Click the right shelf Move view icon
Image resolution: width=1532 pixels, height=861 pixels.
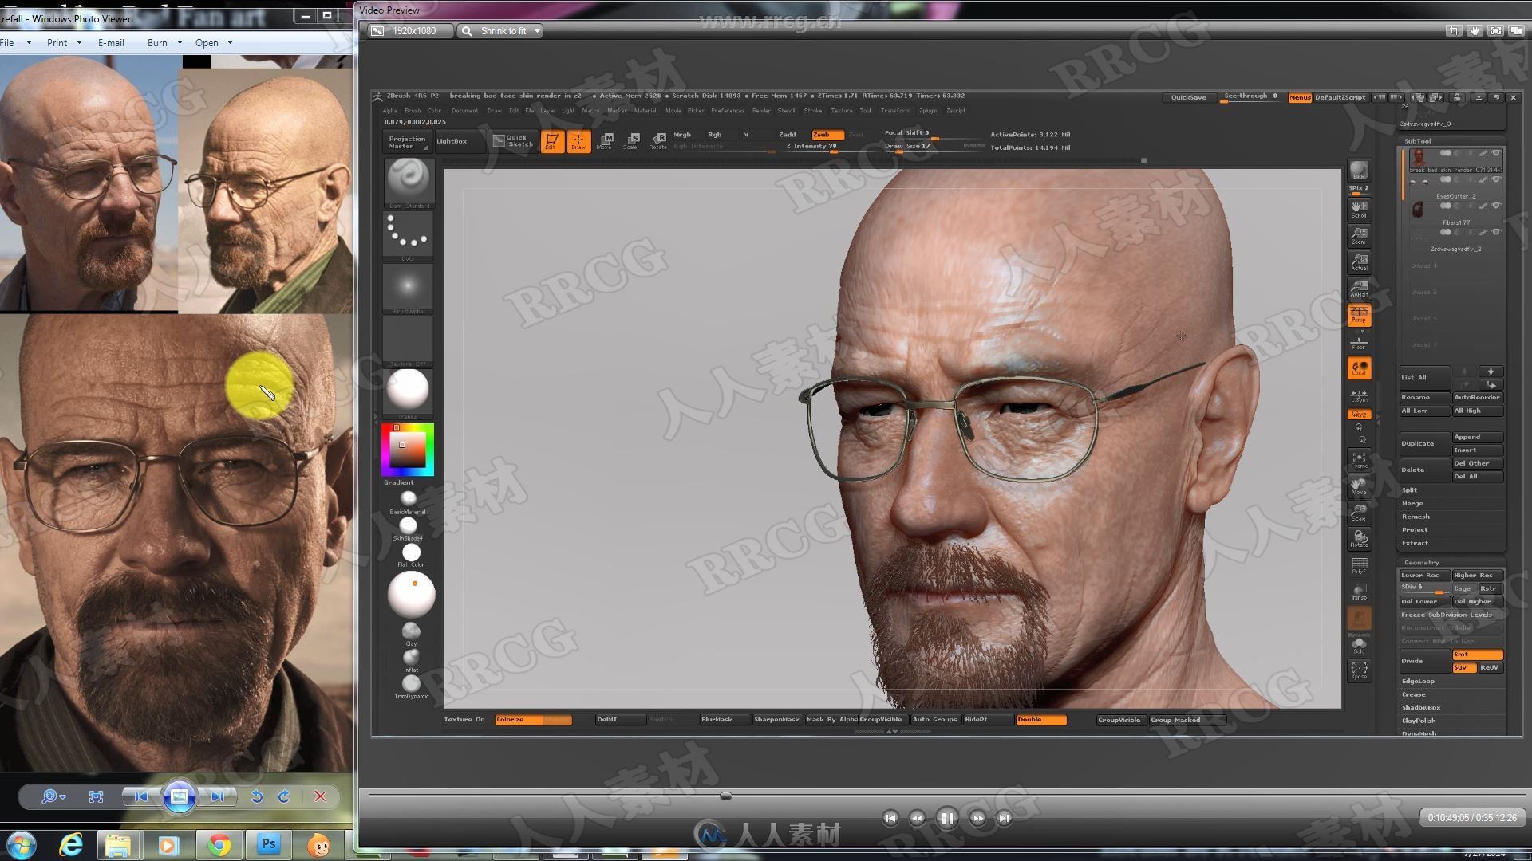click(1359, 486)
